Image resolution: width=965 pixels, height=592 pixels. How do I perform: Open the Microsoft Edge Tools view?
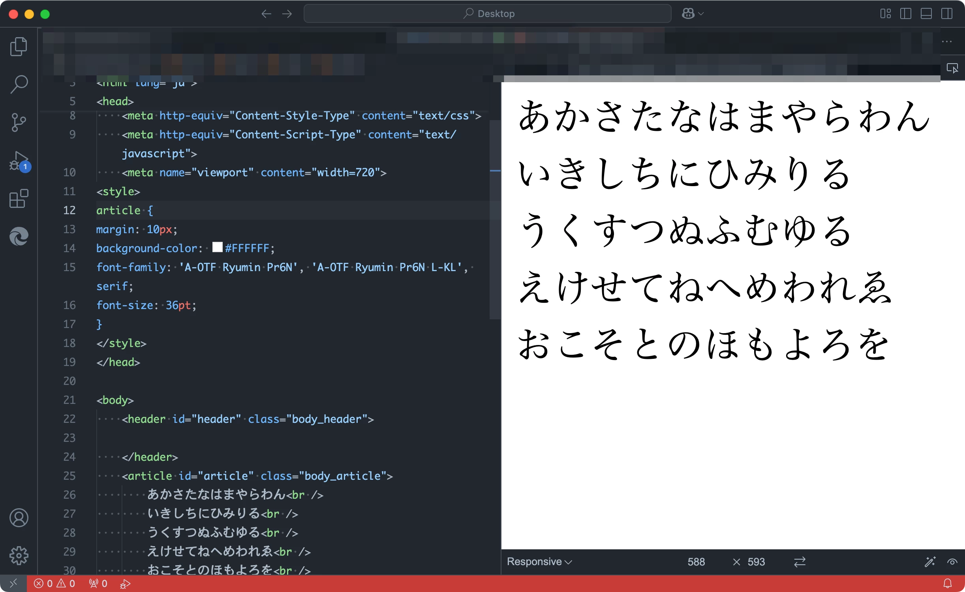point(19,237)
